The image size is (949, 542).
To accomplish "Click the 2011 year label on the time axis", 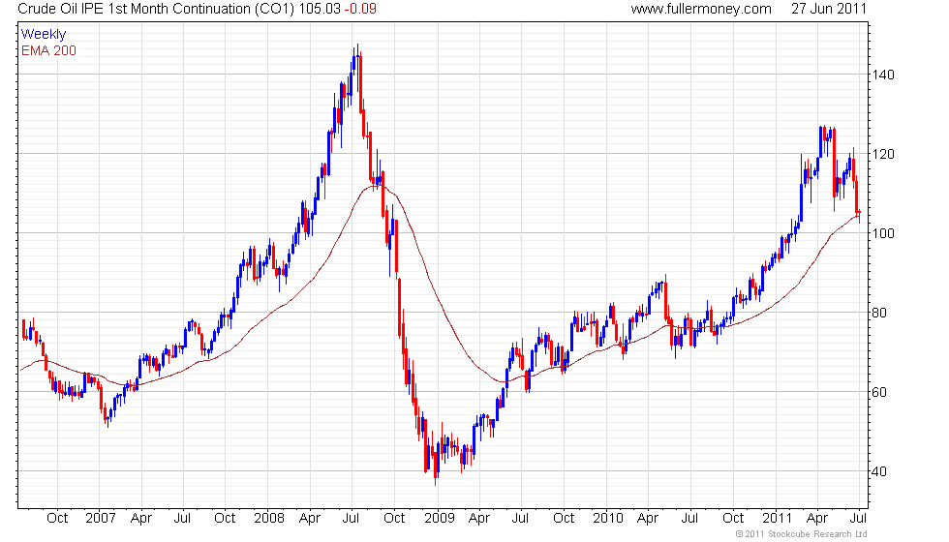I will (x=777, y=519).
